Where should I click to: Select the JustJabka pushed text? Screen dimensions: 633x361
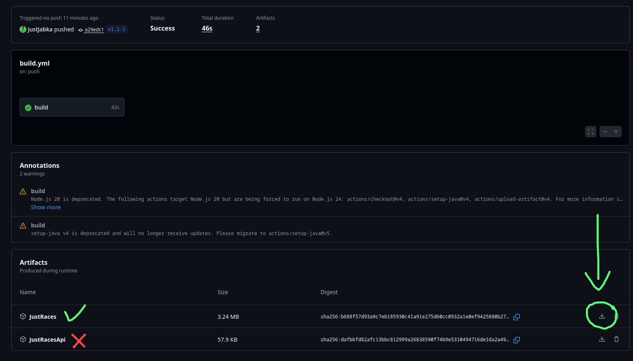click(51, 29)
